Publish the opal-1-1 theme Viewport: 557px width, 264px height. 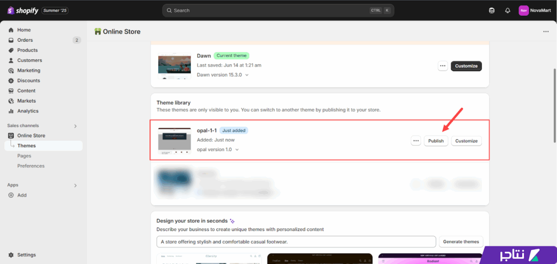point(436,141)
